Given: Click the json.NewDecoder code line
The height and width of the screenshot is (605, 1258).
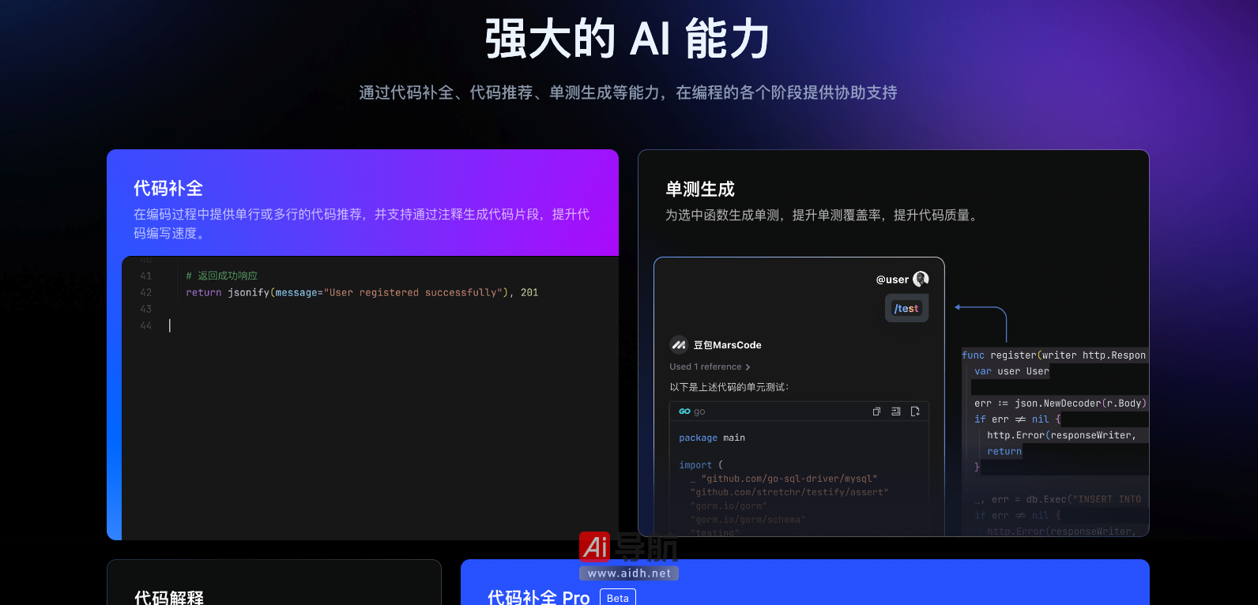Looking at the screenshot, I should pyautogui.click(x=1060, y=404).
